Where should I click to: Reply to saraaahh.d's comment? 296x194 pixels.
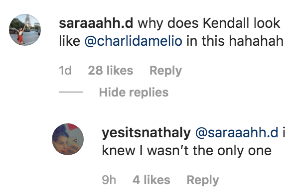(x=165, y=71)
